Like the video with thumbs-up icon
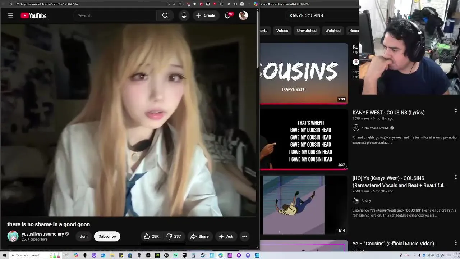Screen dimensions: 460x259 coord(151,236)
